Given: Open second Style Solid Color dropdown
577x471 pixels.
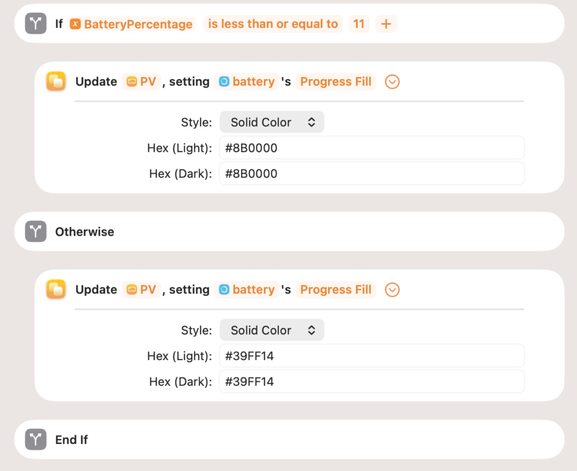Looking at the screenshot, I should (x=272, y=330).
